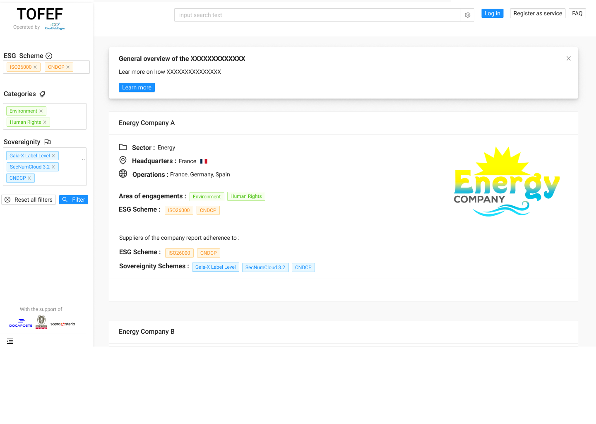This screenshot has height=424, width=596.
Task: Click the Energy Company logo image
Action: coord(506,181)
